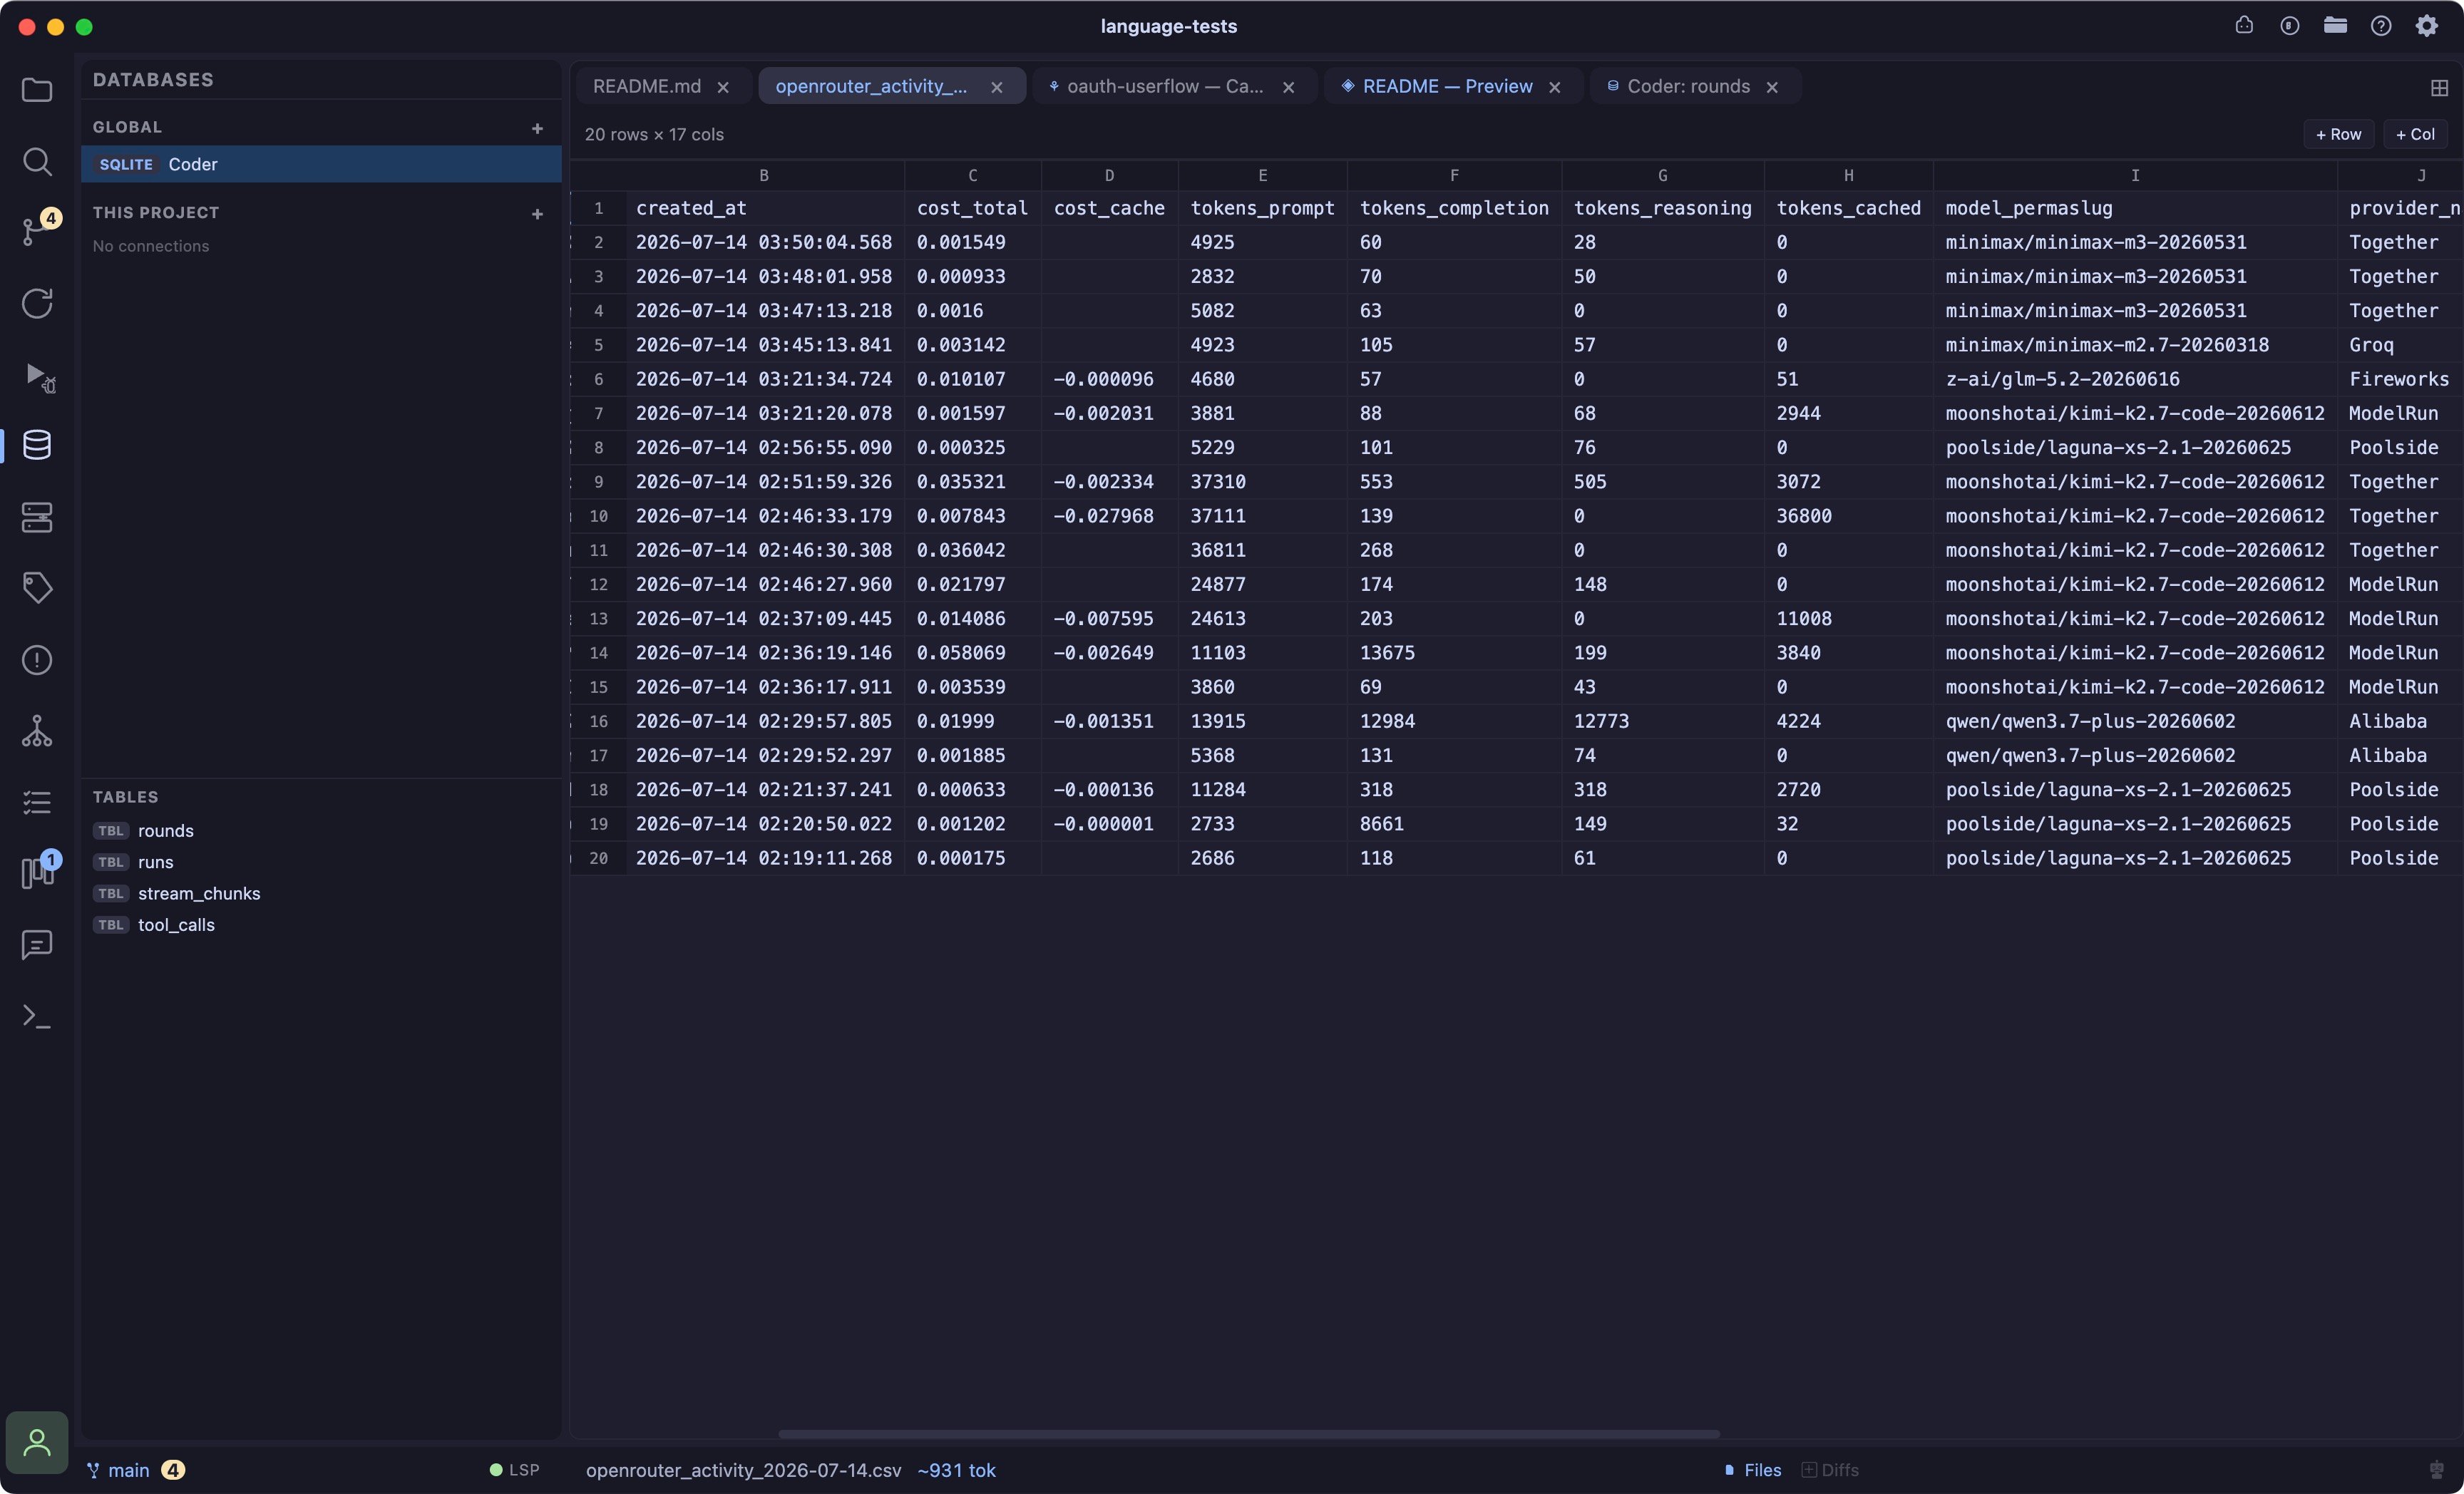Open the chat message sidebar icon
Image resolution: width=2464 pixels, height=1494 pixels.
point(37,945)
